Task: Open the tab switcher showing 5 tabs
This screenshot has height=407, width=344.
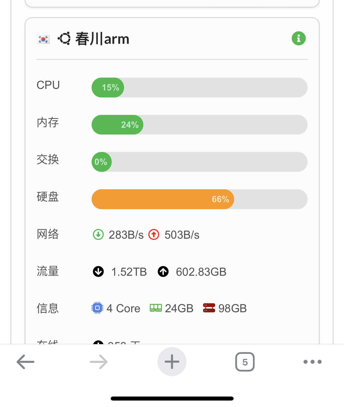Action: pyautogui.click(x=245, y=362)
